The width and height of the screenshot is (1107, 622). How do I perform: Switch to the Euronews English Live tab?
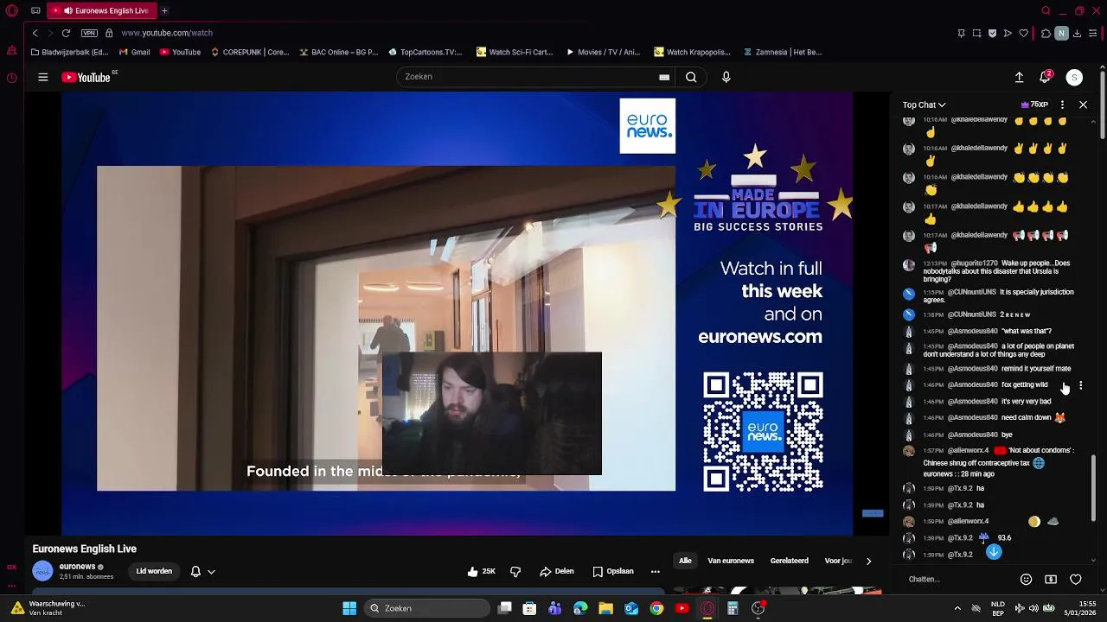(x=102, y=10)
